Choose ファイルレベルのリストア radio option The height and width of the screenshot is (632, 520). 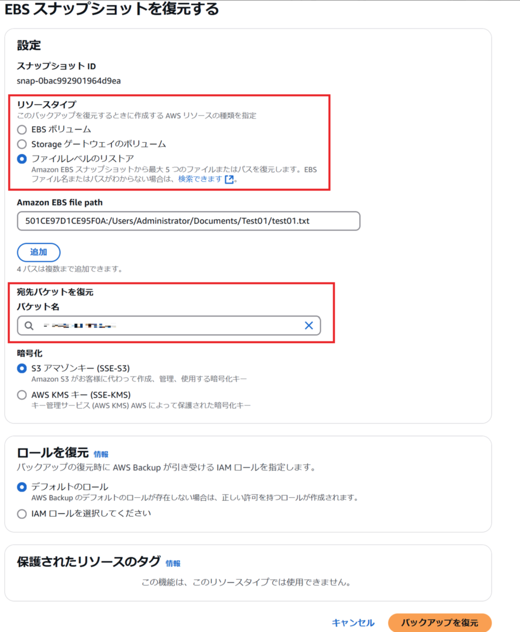(x=22, y=159)
